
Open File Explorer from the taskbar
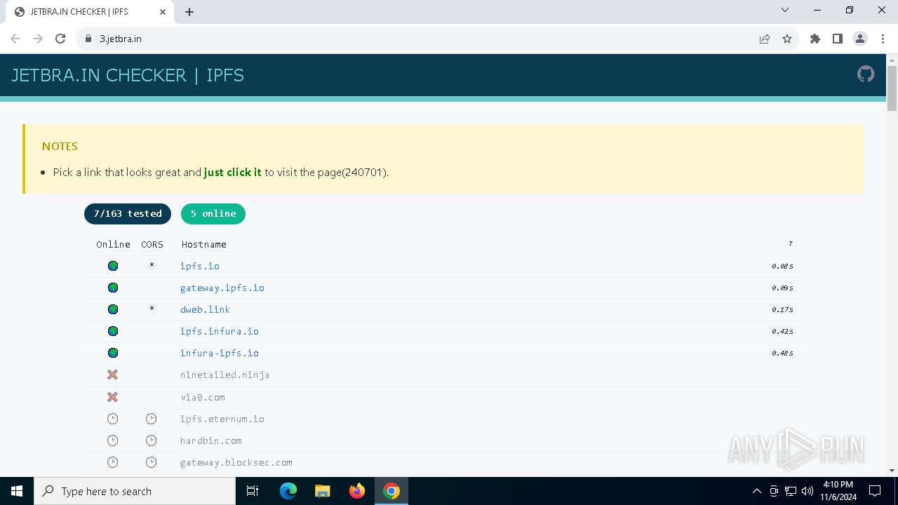(323, 491)
